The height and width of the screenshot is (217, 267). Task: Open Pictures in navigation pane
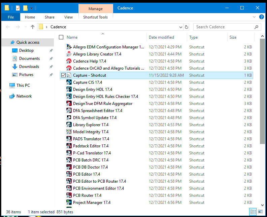tap(26, 75)
